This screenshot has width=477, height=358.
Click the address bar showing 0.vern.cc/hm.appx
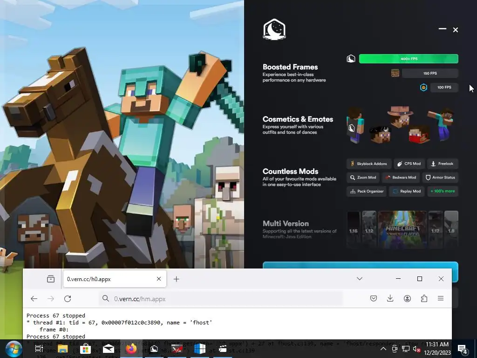point(221,299)
